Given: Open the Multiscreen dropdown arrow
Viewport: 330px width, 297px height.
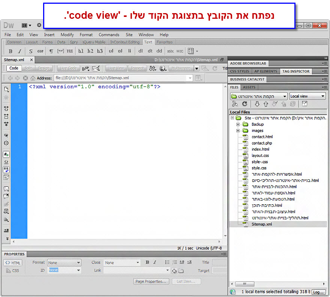Looking at the screenshot, I should click(x=196, y=68).
